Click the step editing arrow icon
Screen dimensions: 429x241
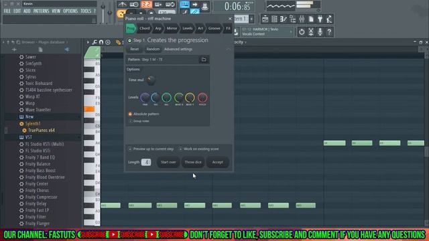click(194, 5)
